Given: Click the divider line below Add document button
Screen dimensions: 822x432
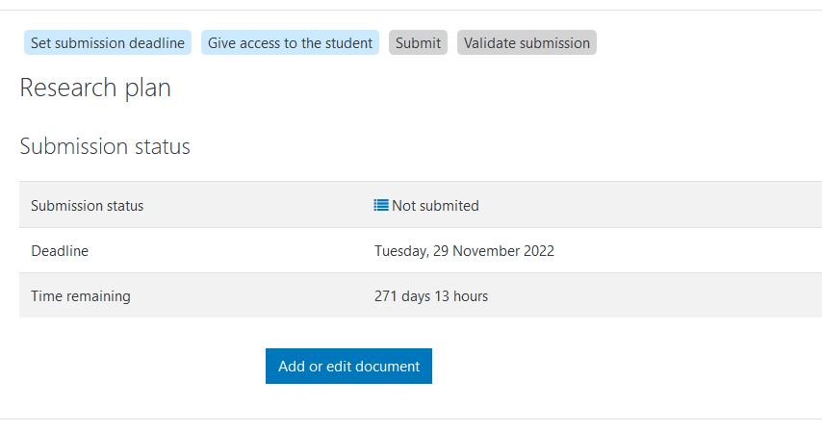Looking at the screenshot, I should (x=411, y=419).
